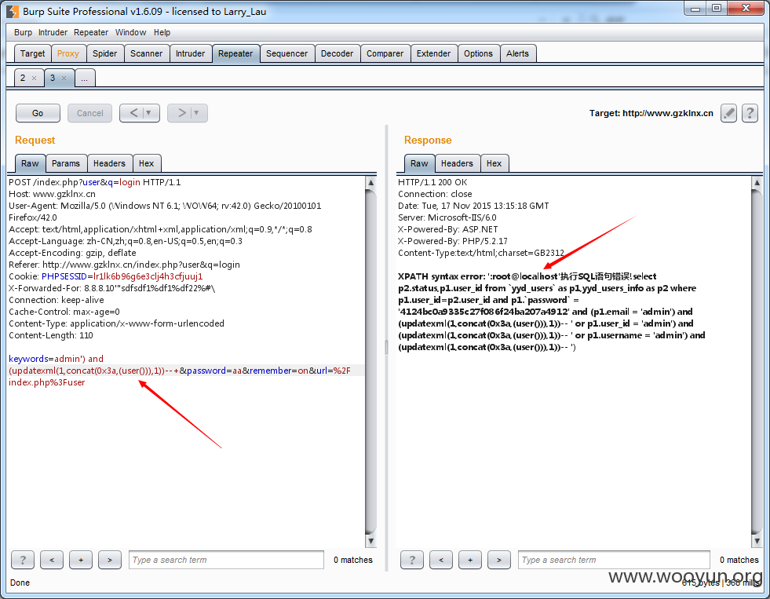The height and width of the screenshot is (599, 770).
Task: Go back in request history
Action: [133, 113]
